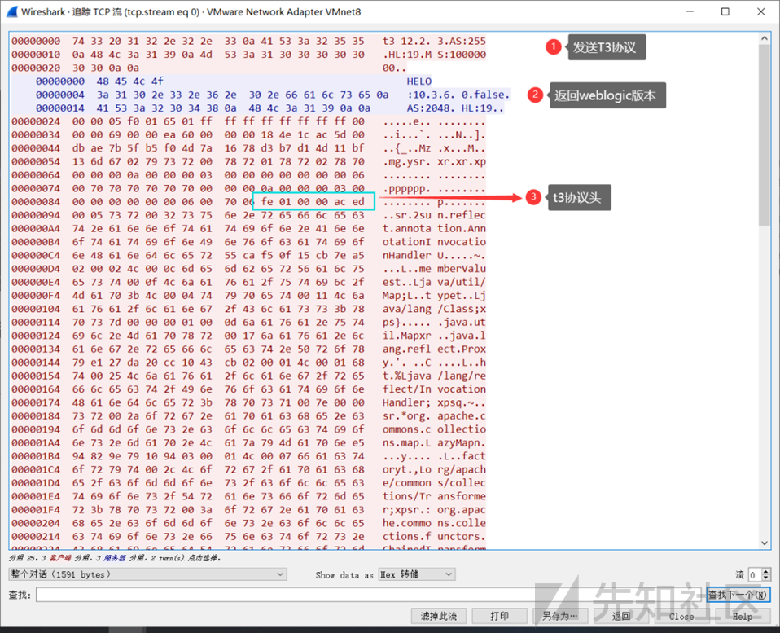Click the Close button at the bottom
The image size is (780, 633).
[681, 616]
